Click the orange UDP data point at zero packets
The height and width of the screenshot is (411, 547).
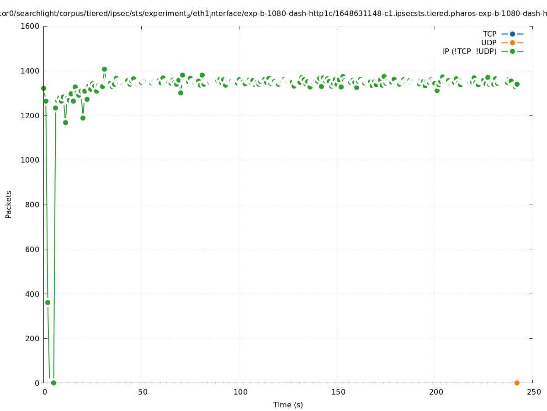click(517, 383)
